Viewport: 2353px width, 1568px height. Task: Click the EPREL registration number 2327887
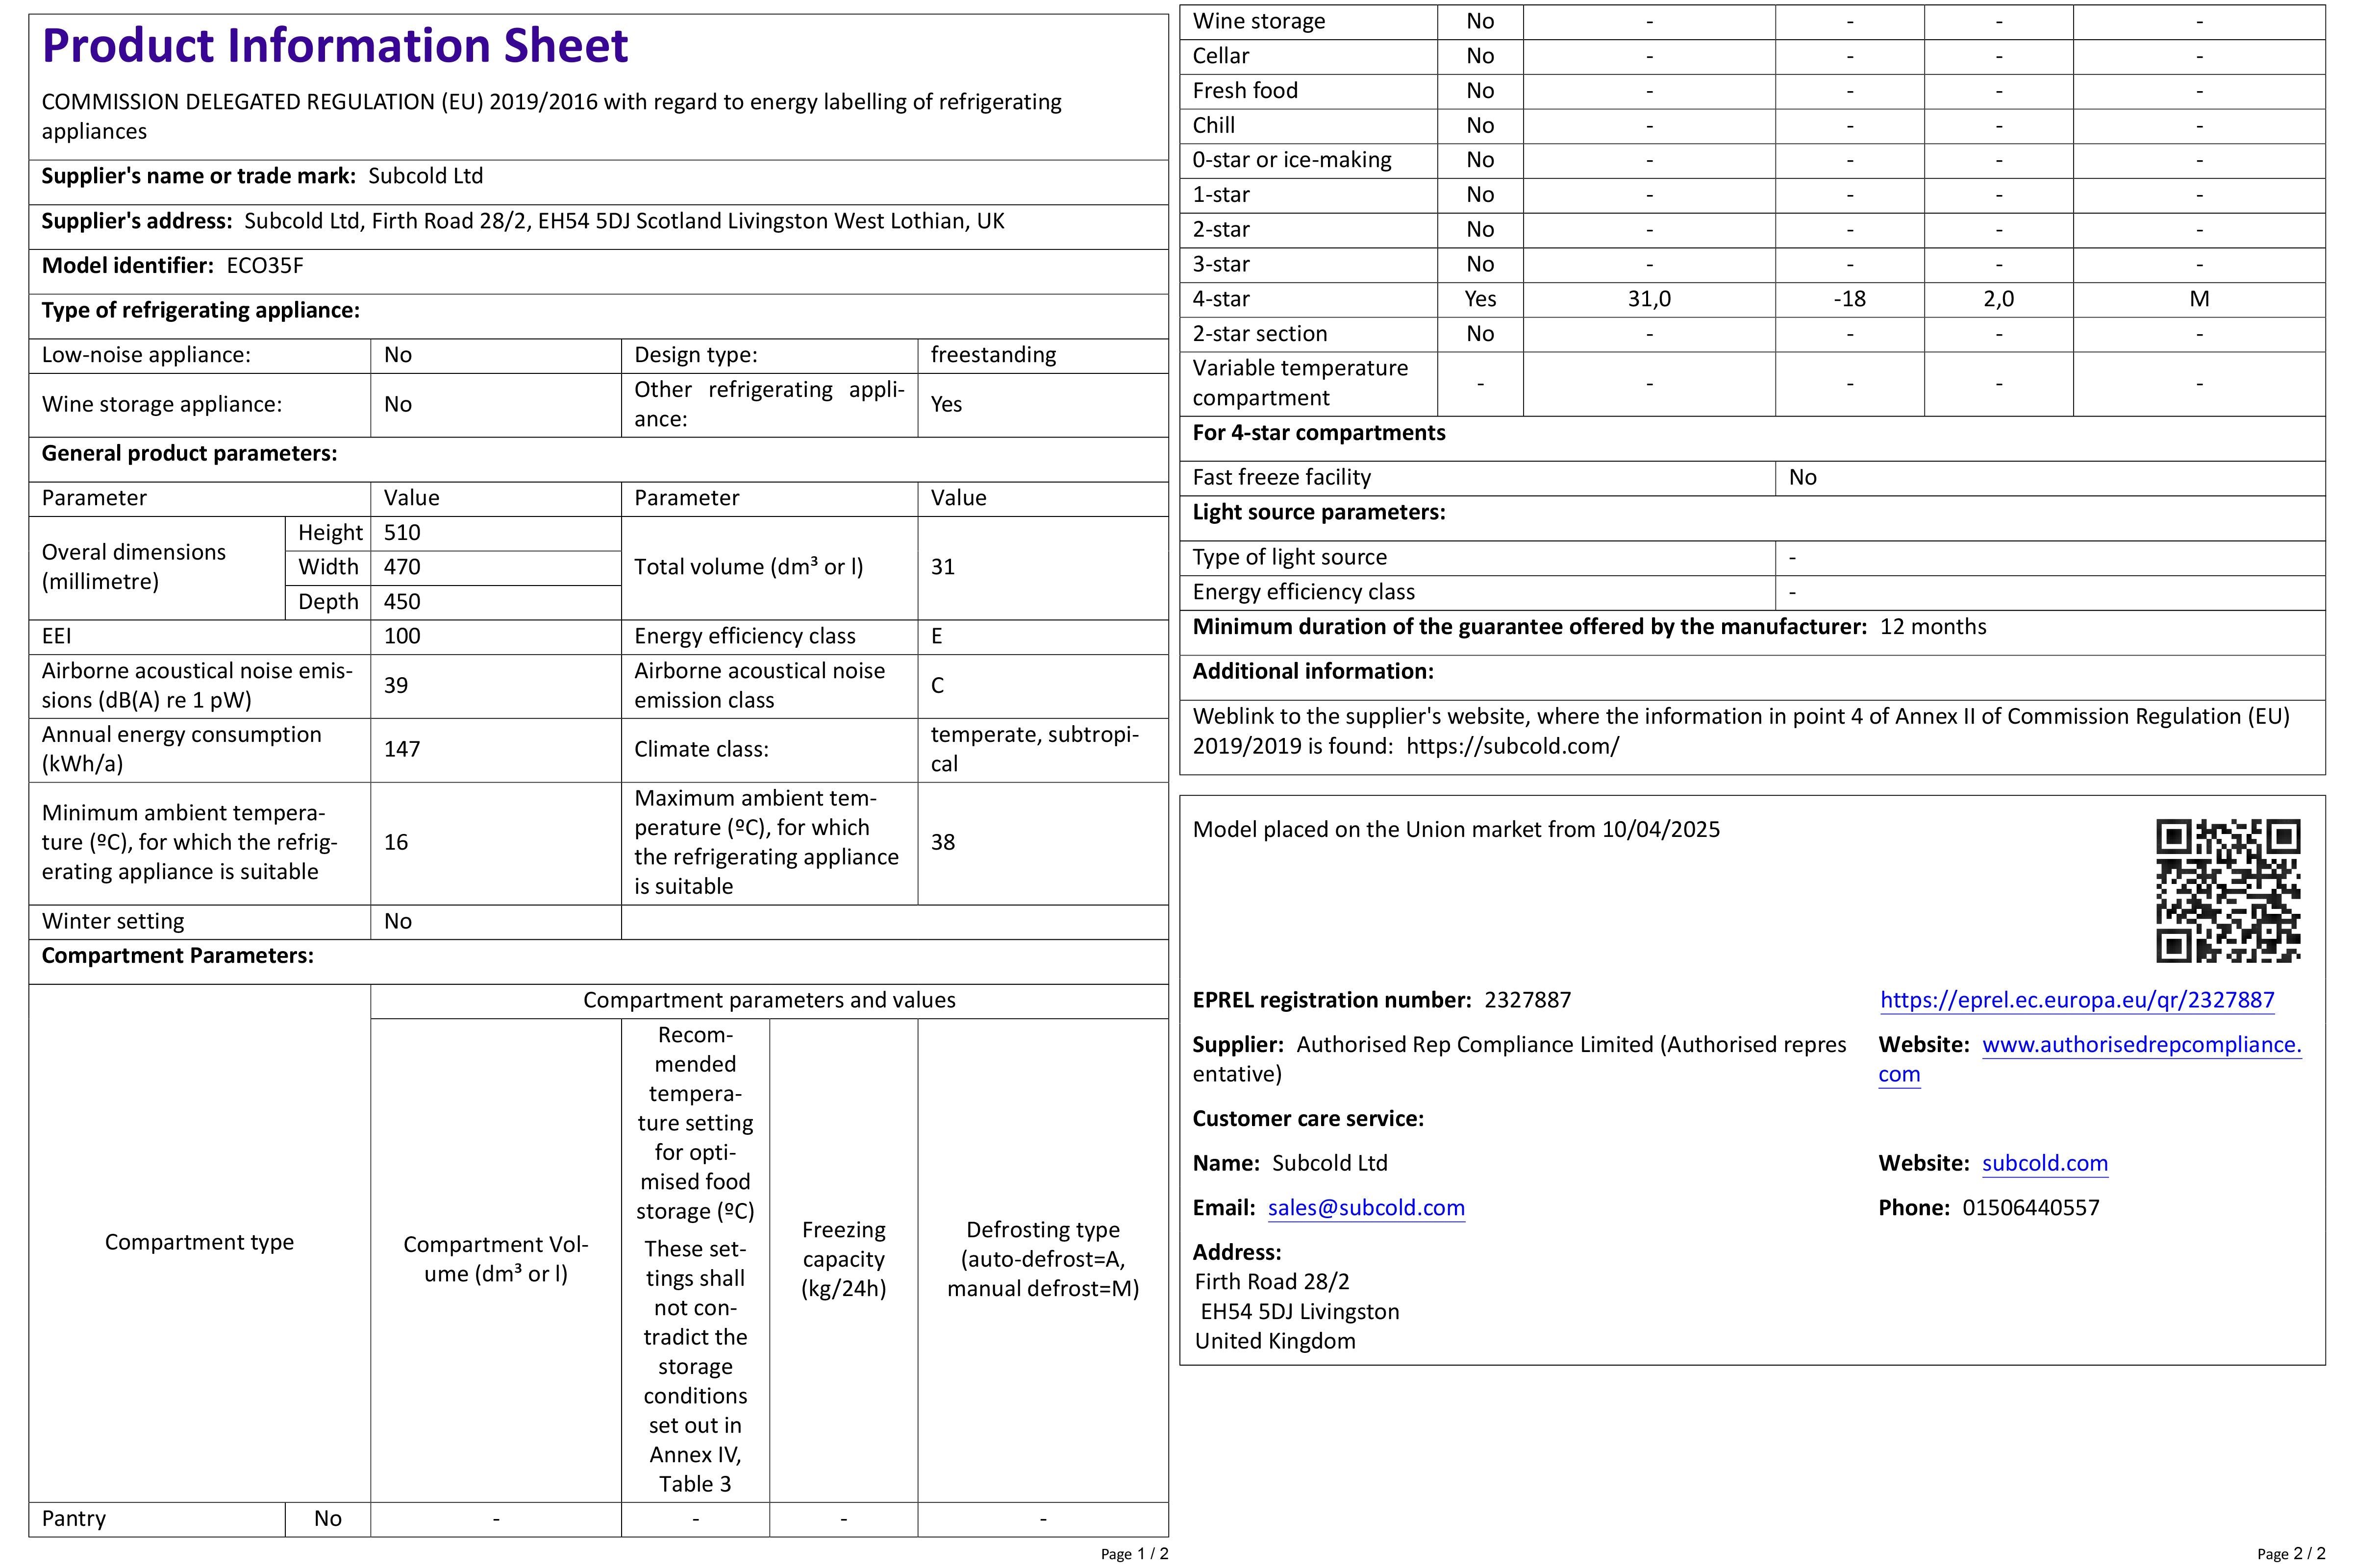point(1527,1000)
